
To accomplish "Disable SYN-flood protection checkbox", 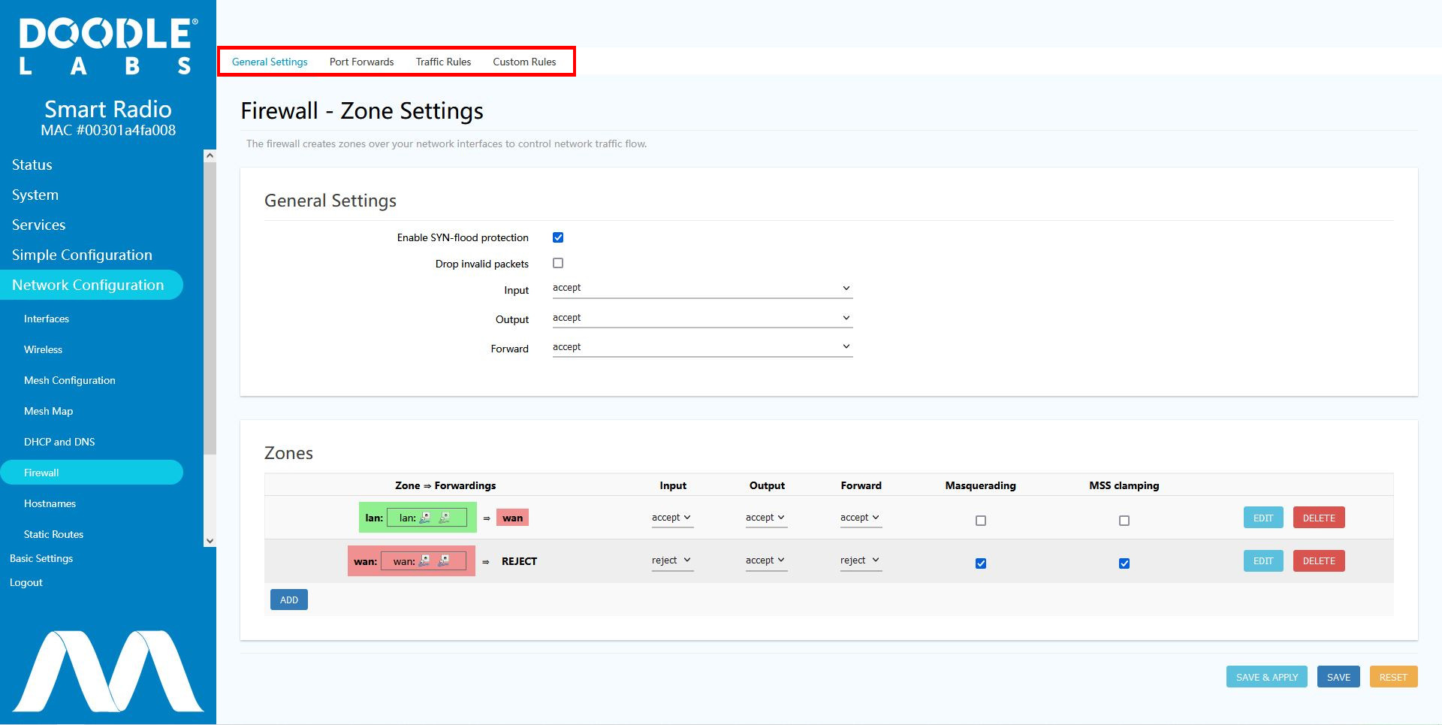I will click(x=558, y=237).
